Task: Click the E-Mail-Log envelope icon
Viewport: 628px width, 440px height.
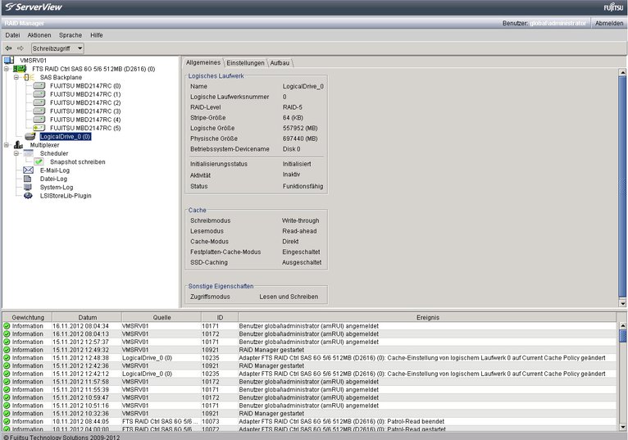Action: [28, 170]
